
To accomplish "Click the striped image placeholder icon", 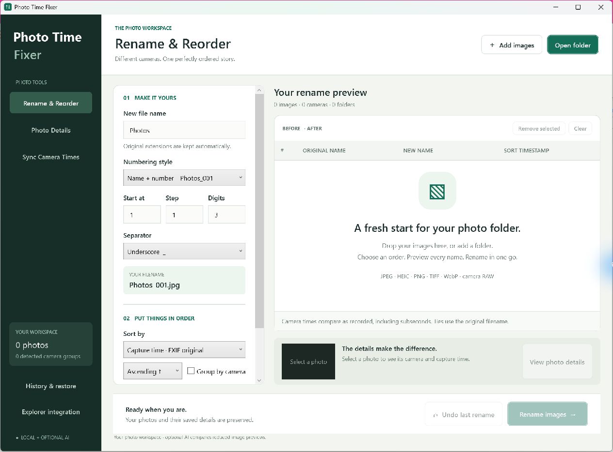I will [x=437, y=192].
